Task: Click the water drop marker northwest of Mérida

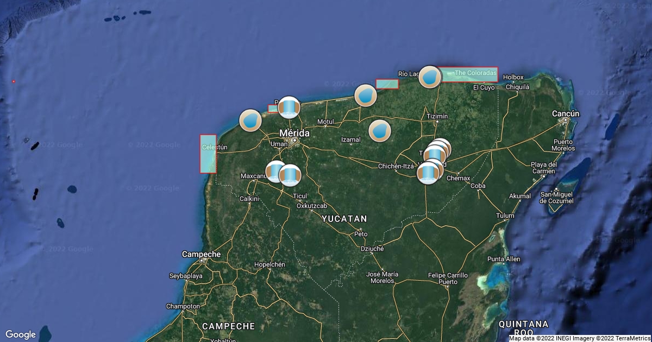Action: tap(250, 121)
